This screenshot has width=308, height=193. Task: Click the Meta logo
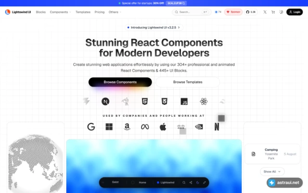tap(145, 127)
